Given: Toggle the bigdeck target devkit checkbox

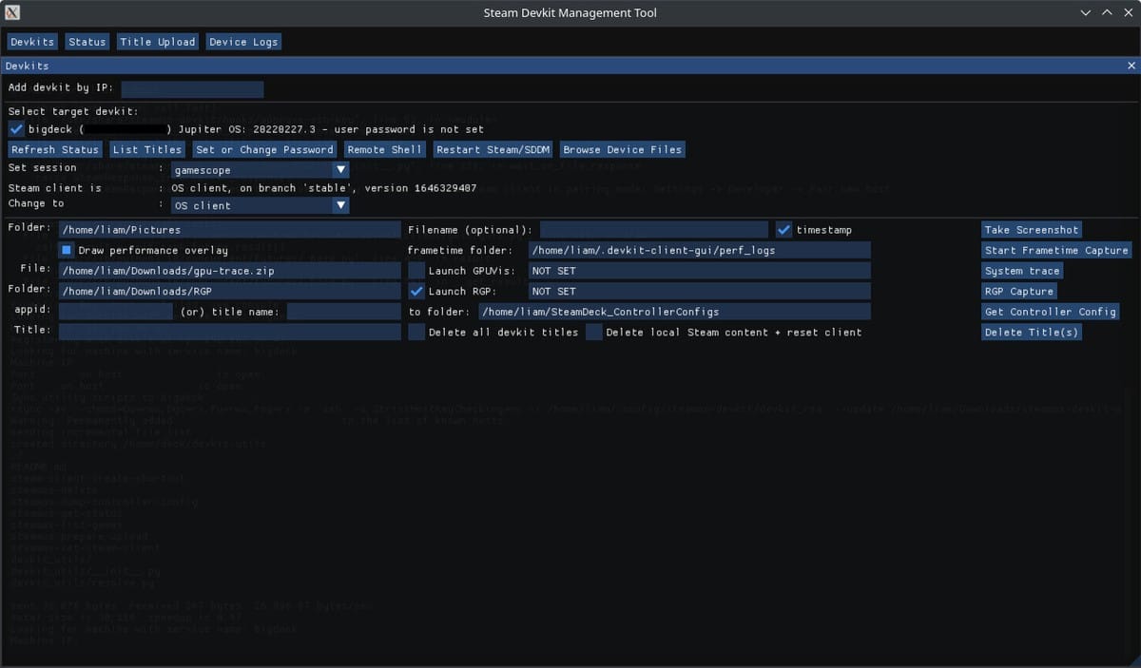Looking at the screenshot, I should tap(16, 129).
